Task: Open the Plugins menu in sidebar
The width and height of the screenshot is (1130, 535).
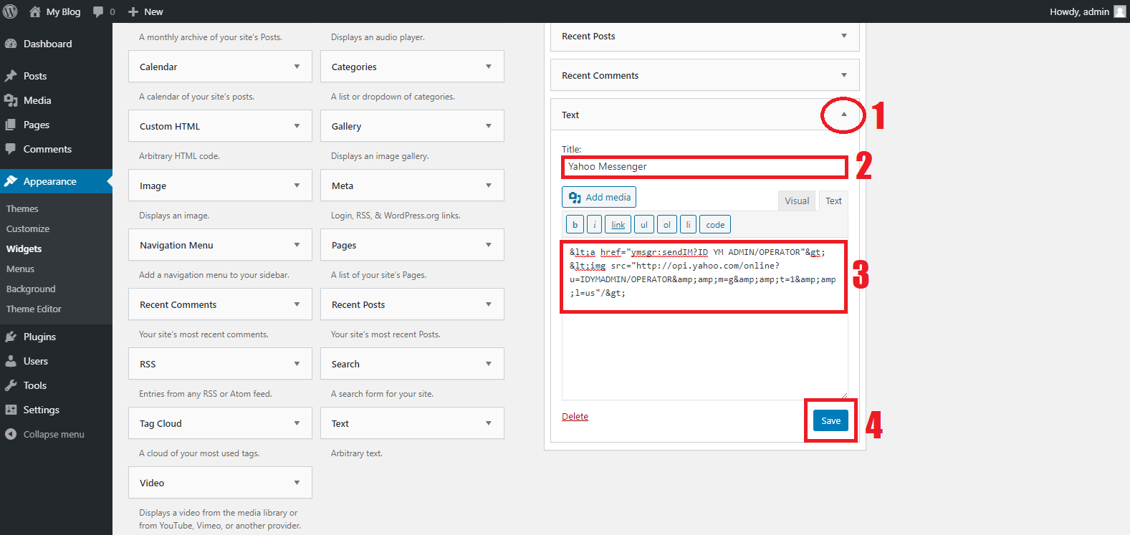Action: tap(39, 337)
